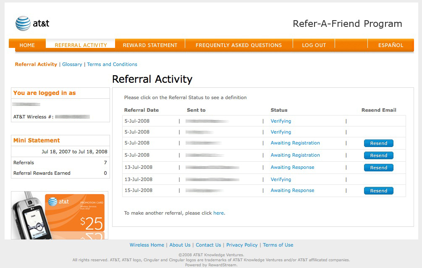Select the REFERRAL ACTIVITY tab
Viewport: 422px width, 268px height.
[x=81, y=45]
